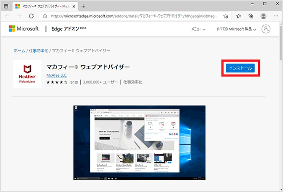Screen dimensions: 283x192
Task: Select the マカフィー ウェブアドバイザー tab title
Action: coord(46,7)
